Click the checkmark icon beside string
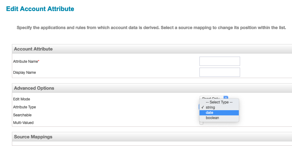The width and height of the screenshot is (292, 146). 203,107
